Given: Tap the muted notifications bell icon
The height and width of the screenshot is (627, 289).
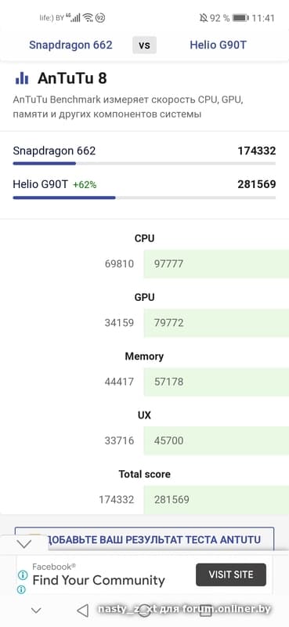Looking at the screenshot, I should coord(203,18).
